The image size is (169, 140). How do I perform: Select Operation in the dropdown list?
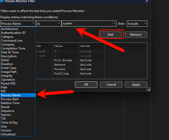click(18, 80)
